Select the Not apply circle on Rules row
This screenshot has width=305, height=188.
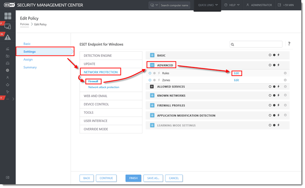click(x=150, y=73)
